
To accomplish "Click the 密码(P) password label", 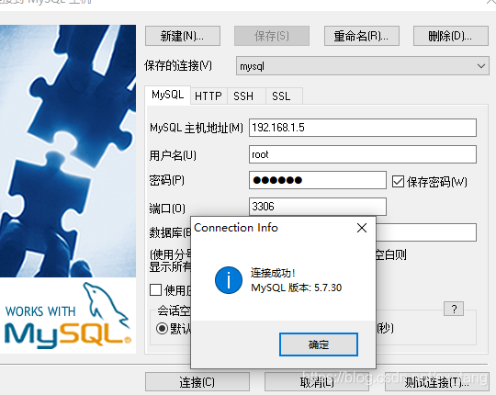I will tap(166, 180).
